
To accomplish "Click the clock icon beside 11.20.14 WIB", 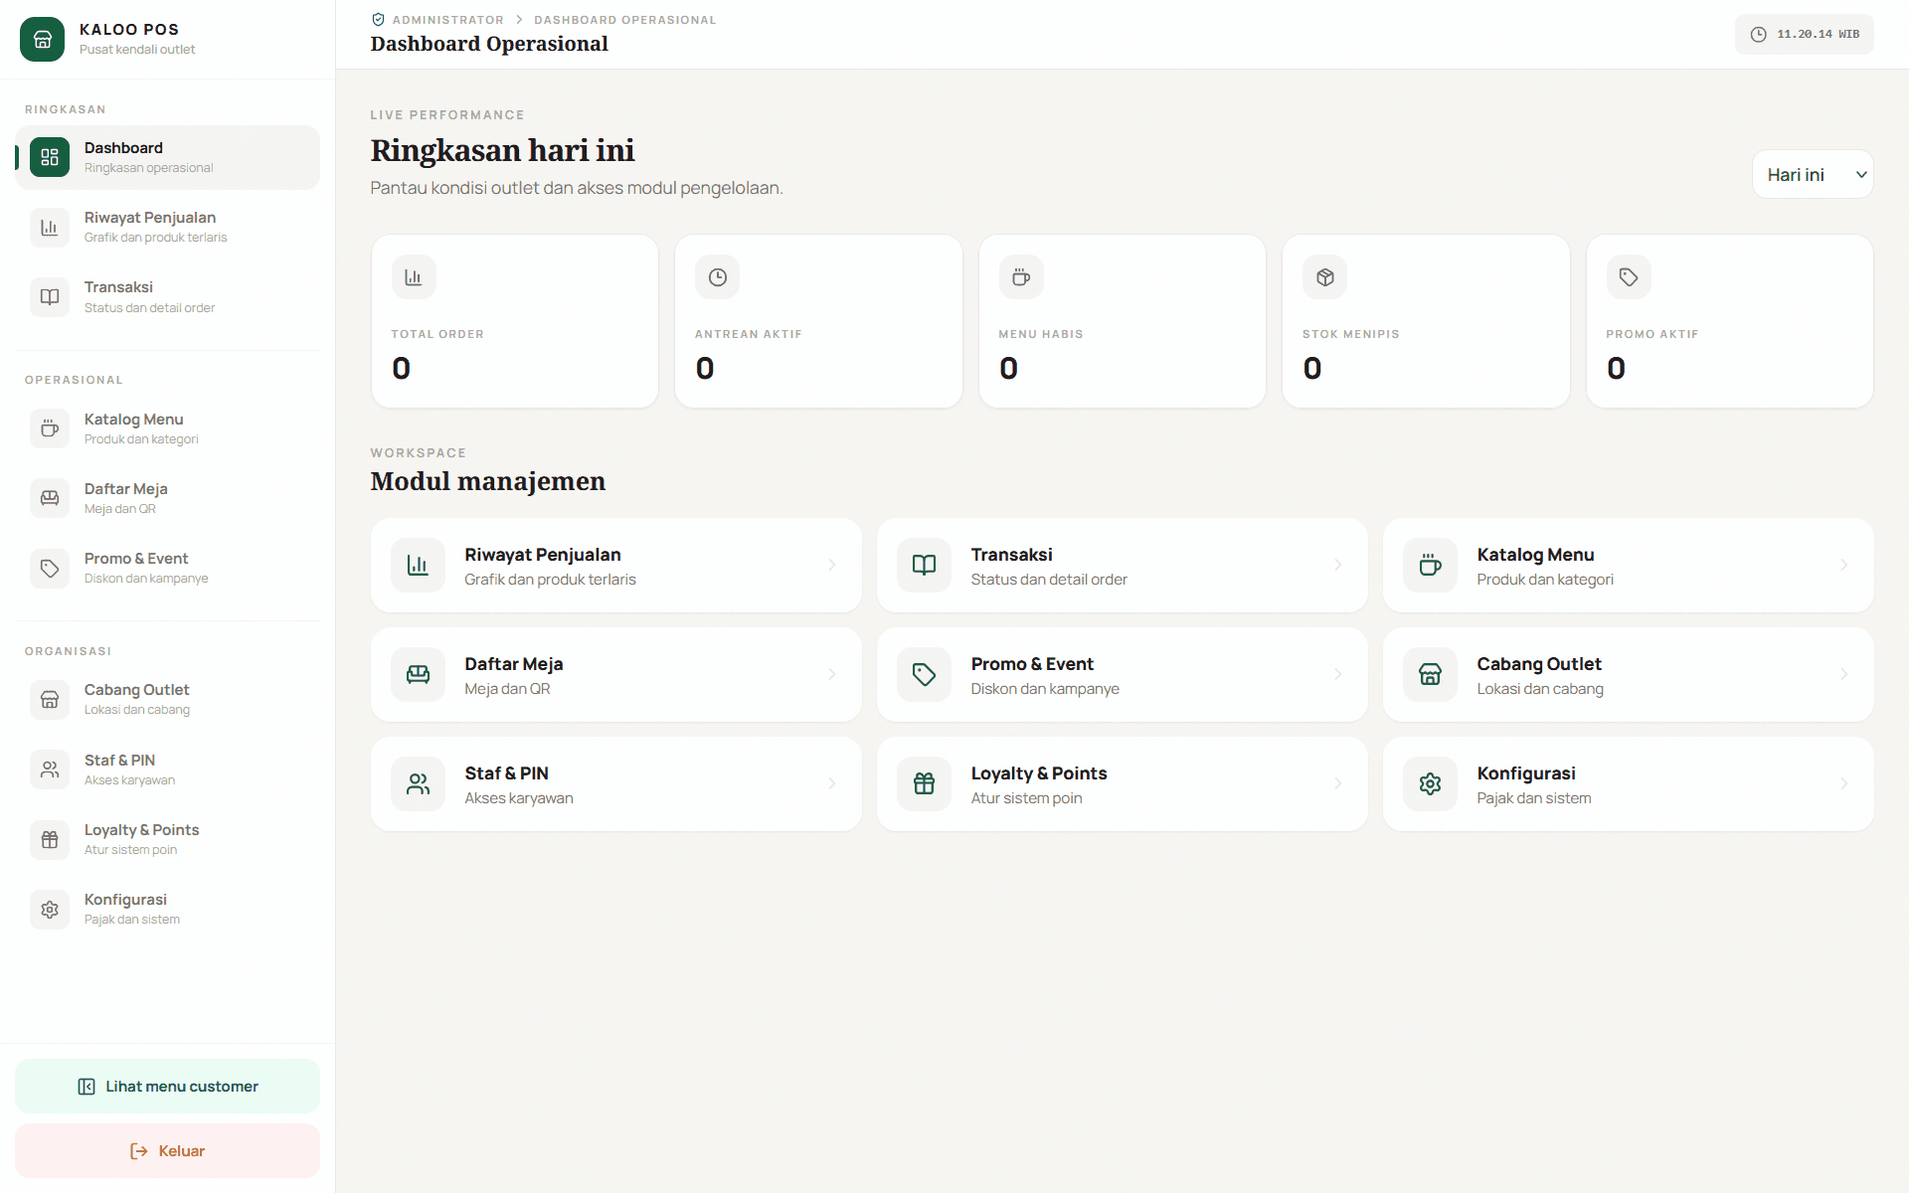I will [1758, 35].
